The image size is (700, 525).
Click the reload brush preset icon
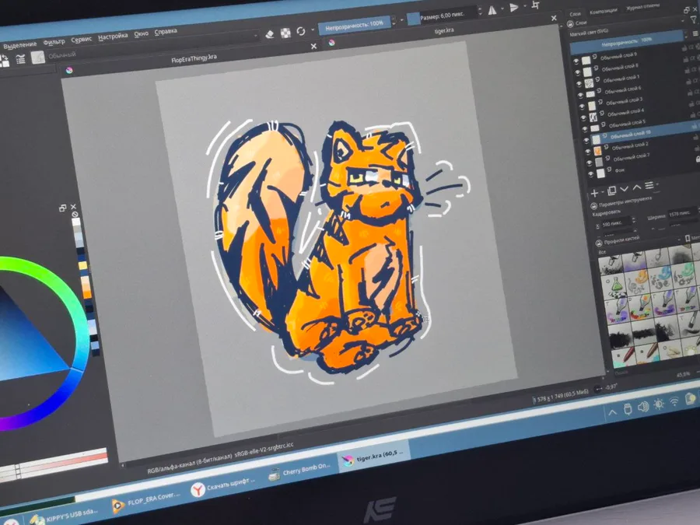click(x=301, y=31)
